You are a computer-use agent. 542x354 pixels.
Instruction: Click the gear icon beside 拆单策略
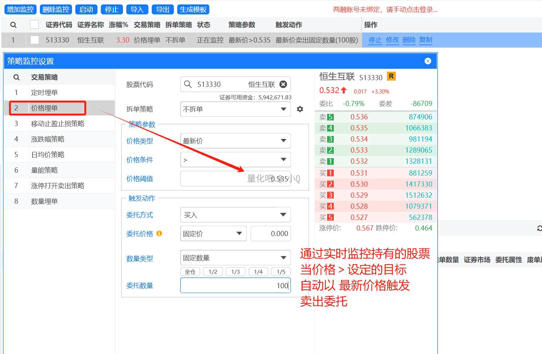tap(300, 109)
